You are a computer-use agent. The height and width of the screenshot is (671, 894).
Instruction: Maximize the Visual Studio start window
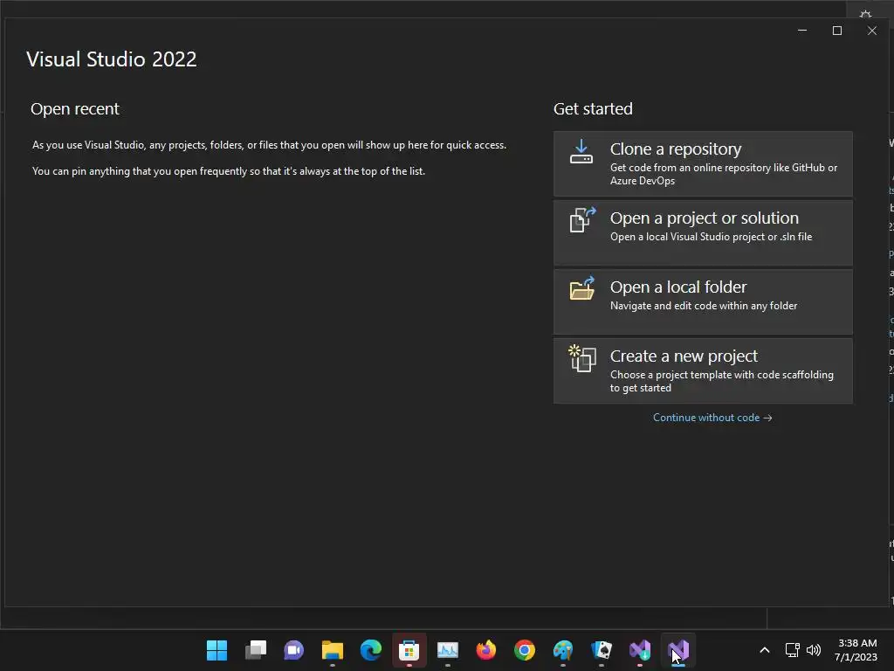(x=837, y=31)
